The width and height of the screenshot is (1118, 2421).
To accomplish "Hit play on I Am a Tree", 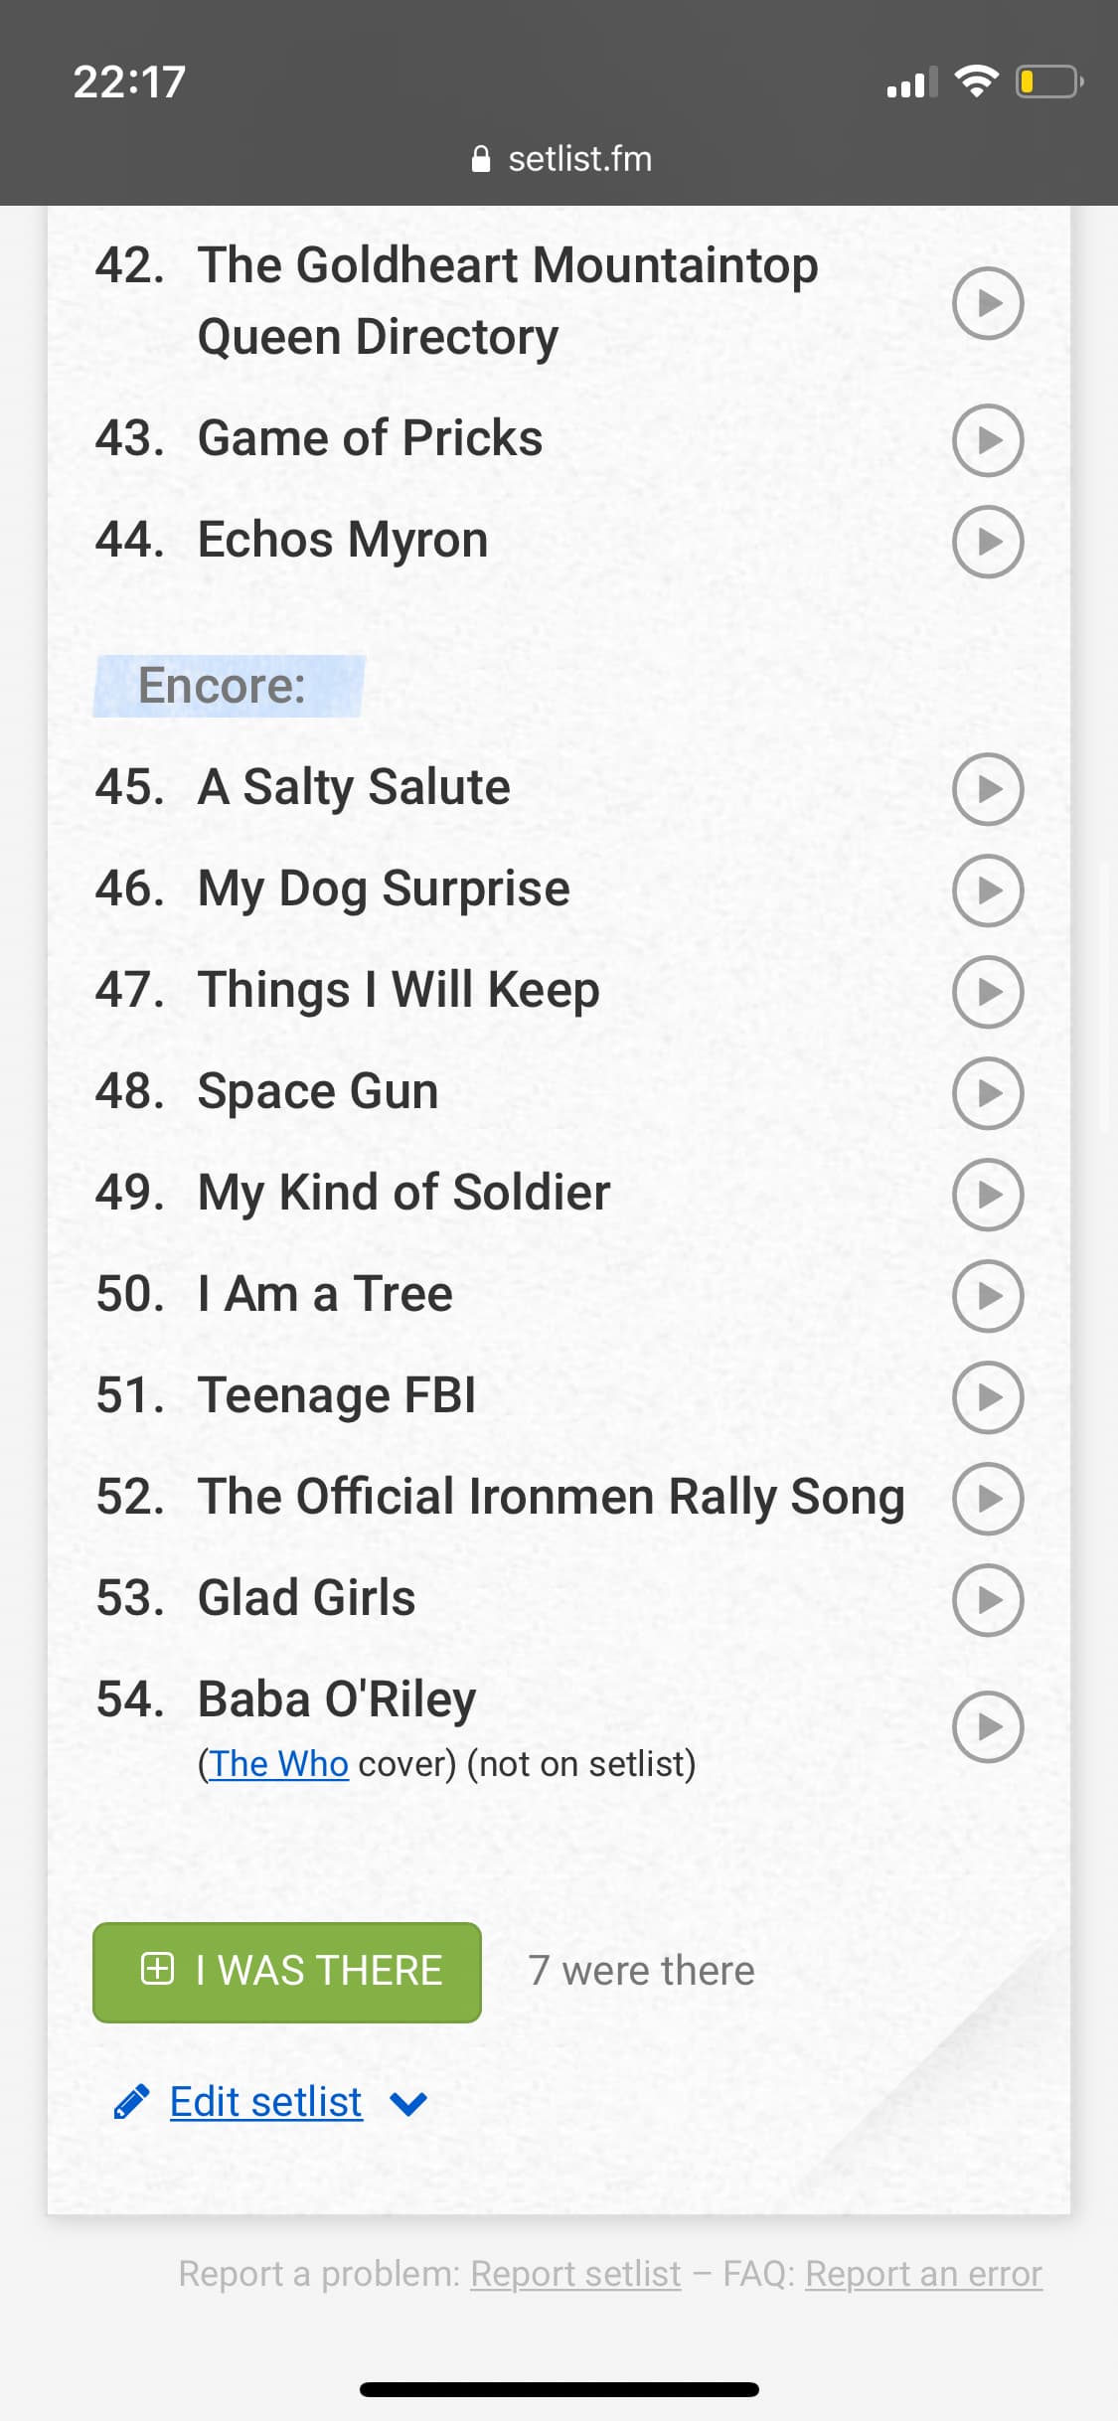I will click(987, 1296).
